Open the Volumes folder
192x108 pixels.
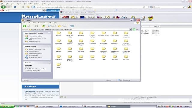pyautogui.click(x=115, y=58)
